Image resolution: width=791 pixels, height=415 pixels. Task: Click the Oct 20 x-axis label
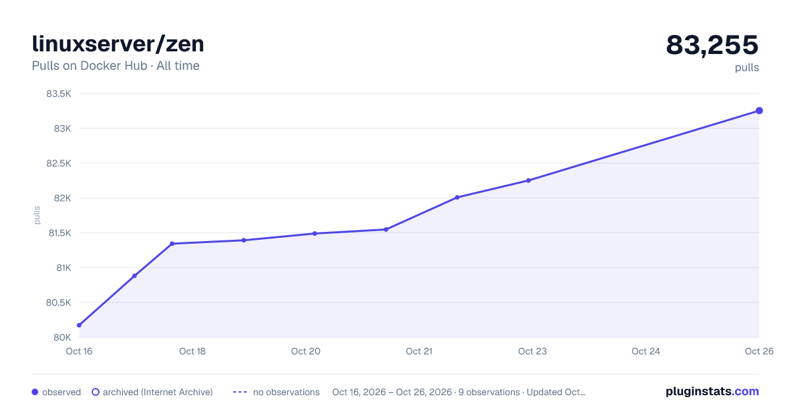(x=306, y=351)
